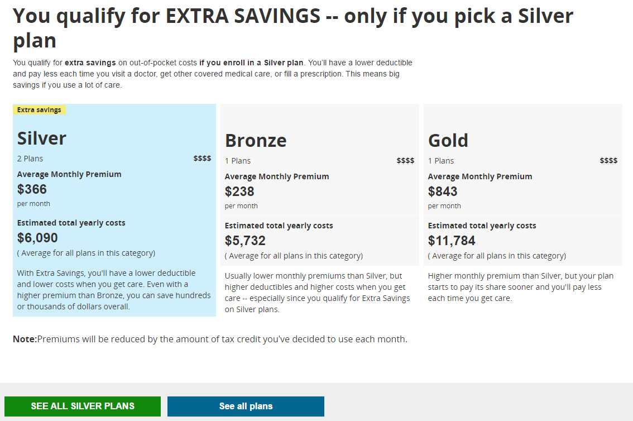Click the SEE ALL SILVER PLANS button
Screen dimensions: 633x421
click(83, 406)
